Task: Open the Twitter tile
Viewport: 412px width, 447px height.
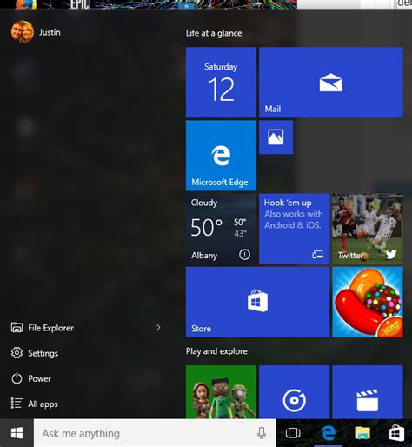Action: pyautogui.click(x=368, y=229)
